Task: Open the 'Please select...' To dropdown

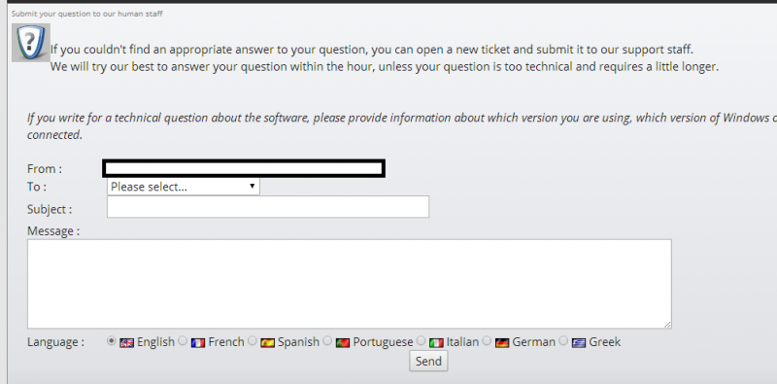Action: click(x=184, y=187)
